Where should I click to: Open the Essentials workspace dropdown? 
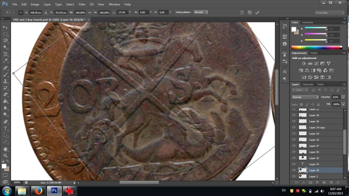pos(330,13)
